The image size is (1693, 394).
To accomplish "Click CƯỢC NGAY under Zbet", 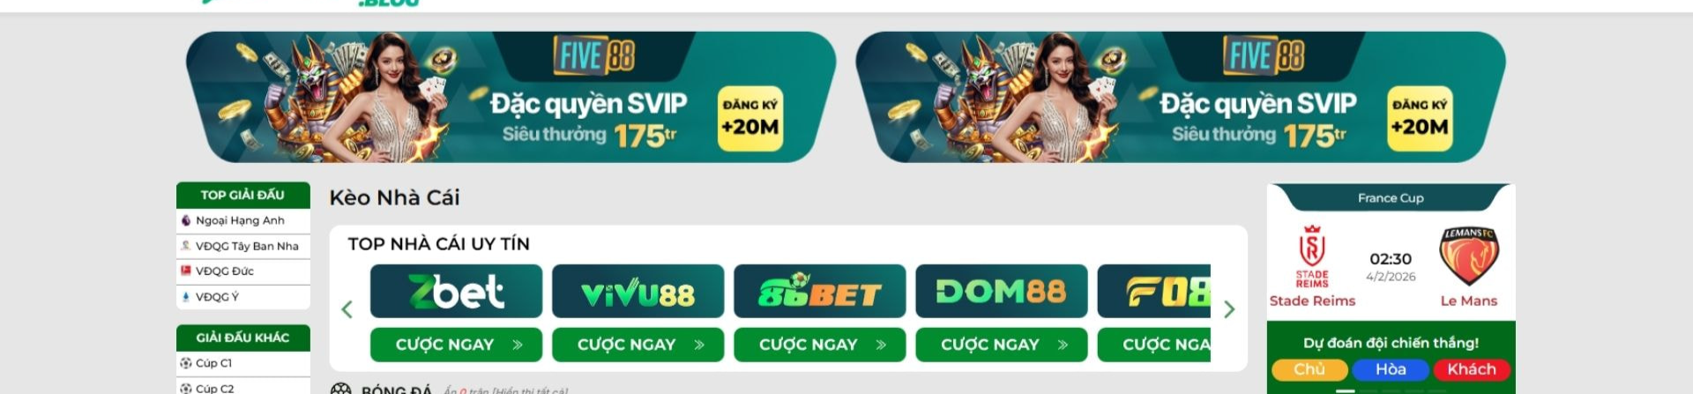I will [x=456, y=345].
